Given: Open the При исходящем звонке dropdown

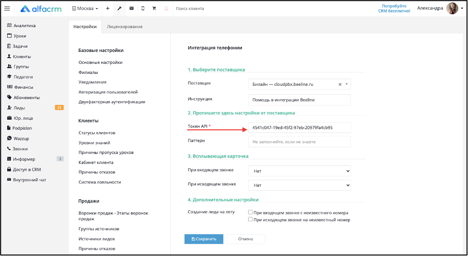Looking at the screenshot, I should [299, 185].
